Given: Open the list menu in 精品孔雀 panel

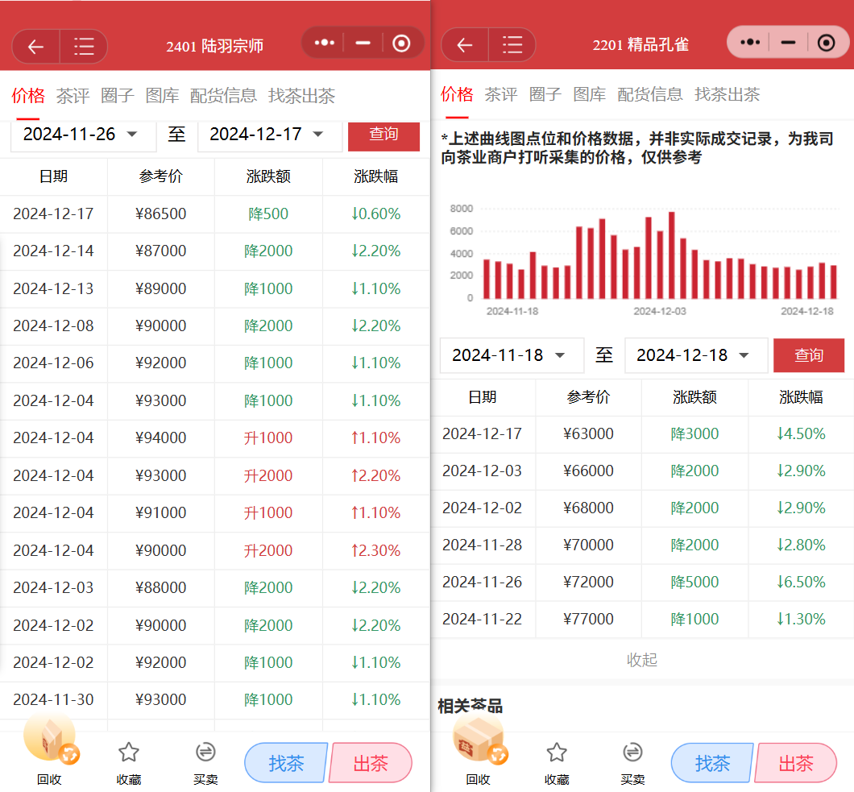Looking at the screenshot, I should click(512, 44).
